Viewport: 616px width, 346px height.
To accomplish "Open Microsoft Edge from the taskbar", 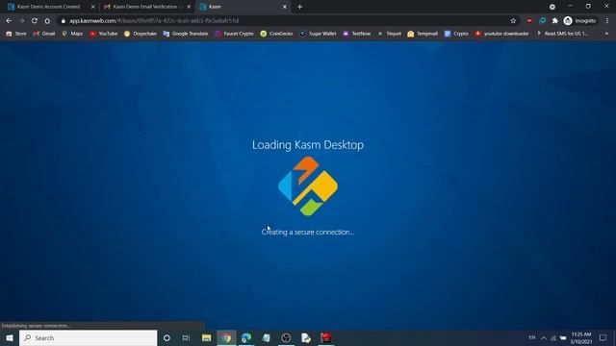I will (x=246, y=337).
